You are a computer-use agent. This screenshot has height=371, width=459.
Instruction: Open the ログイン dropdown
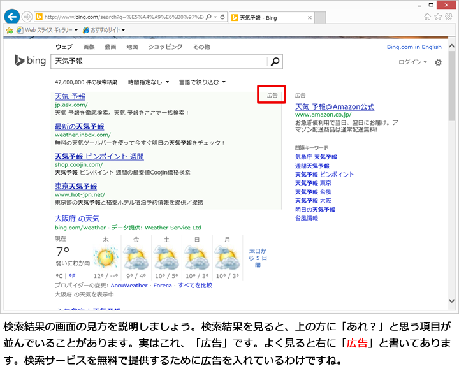412,62
